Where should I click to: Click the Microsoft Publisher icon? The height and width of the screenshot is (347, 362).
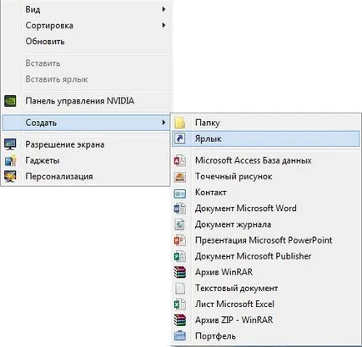[180, 256]
